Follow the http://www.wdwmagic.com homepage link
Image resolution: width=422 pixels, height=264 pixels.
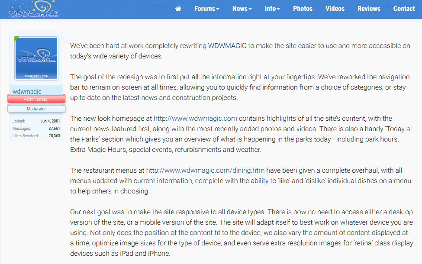pyautogui.click(x=195, y=118)
